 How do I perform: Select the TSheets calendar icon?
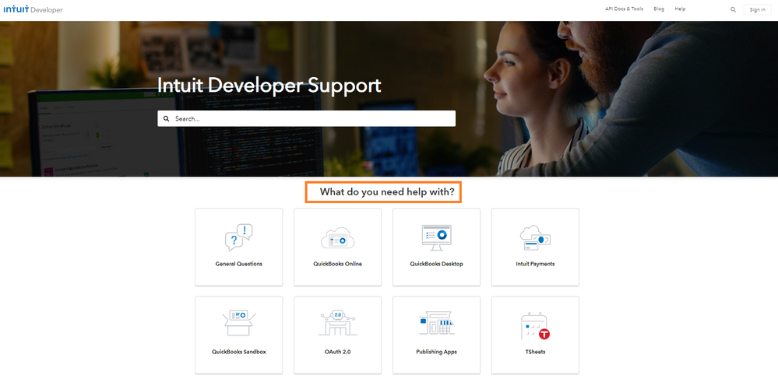535,326
